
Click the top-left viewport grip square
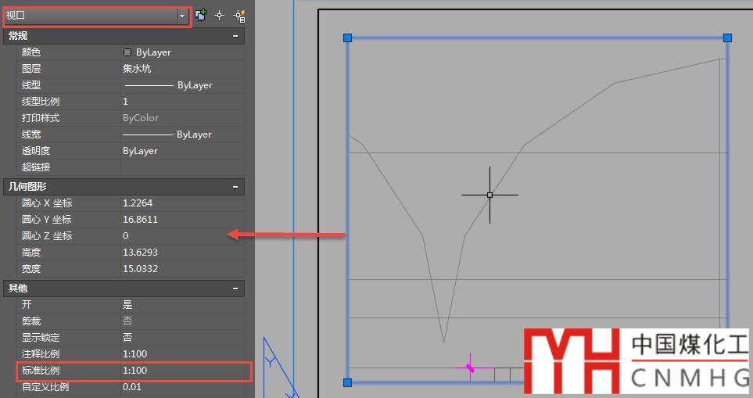click(347, 38)
